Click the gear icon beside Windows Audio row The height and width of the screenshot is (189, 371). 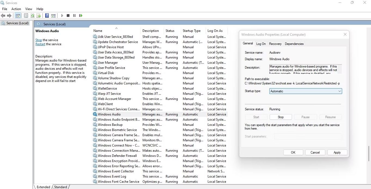pyautogui.click(x=95, y=114)
